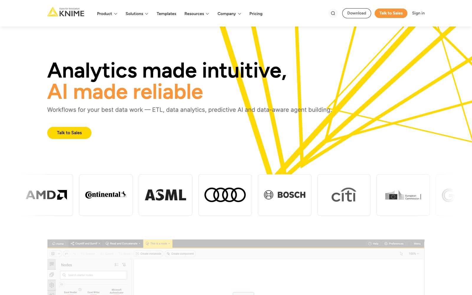Click the AMD logo card
The image size is (472, 295).
coord(47,195)
